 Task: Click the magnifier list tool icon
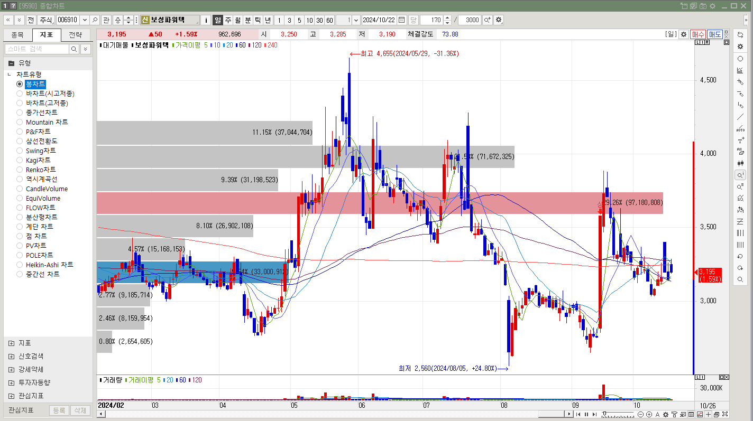(740, 186)
